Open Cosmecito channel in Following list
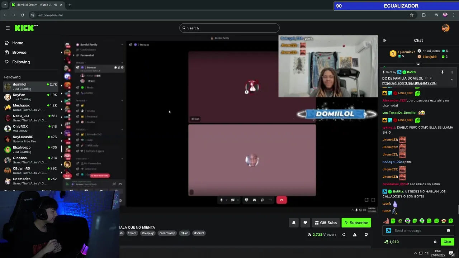459x258 pixels. (x=30, y=181)
